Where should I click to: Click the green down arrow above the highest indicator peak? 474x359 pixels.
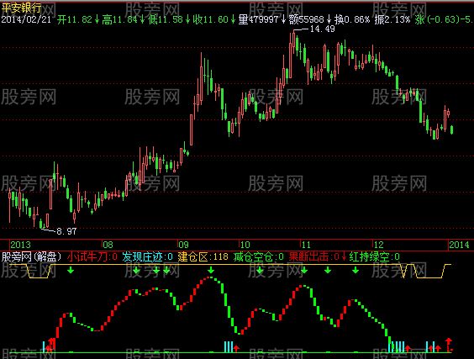pos(211,270)
